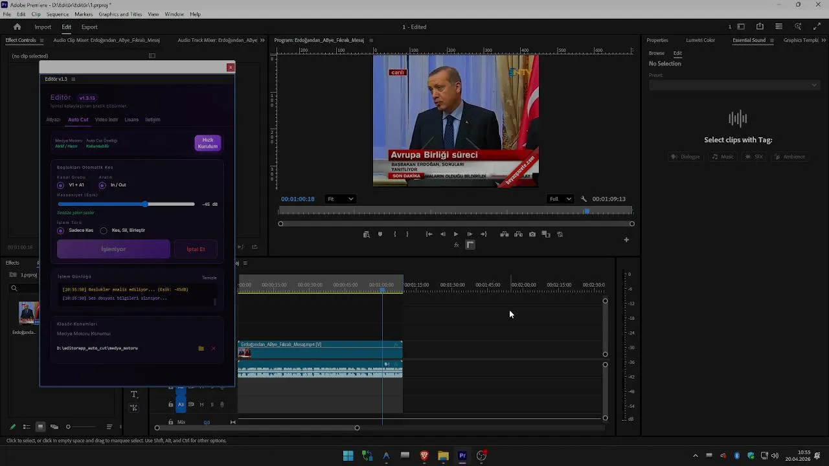This screenshot has width=829, height=466.
Task: Mute the A3 audio track
Action: pos(201,405)
